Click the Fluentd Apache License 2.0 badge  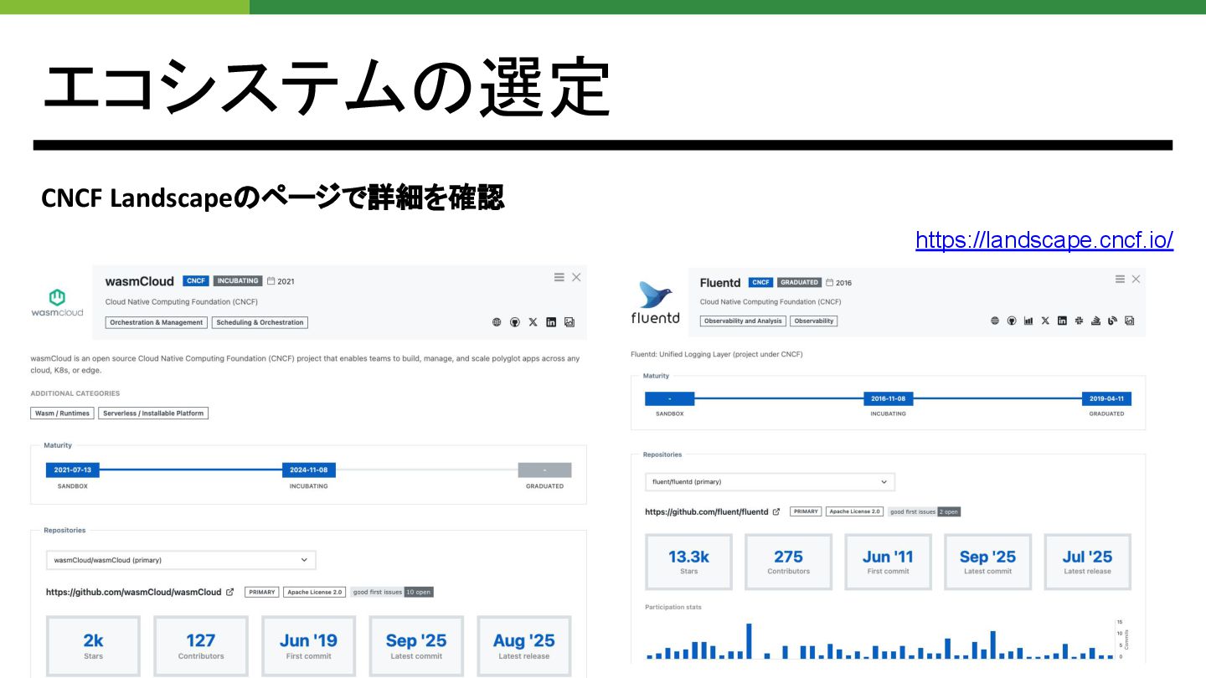854,511
